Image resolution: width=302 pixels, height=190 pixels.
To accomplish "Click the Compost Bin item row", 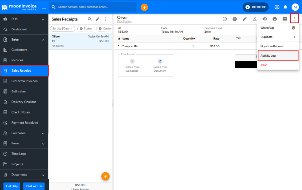I will click(x=185, y=46).
